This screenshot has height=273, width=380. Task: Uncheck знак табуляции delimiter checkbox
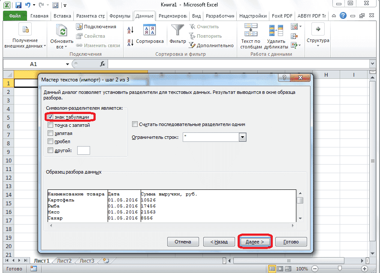(x=50, y=117)
